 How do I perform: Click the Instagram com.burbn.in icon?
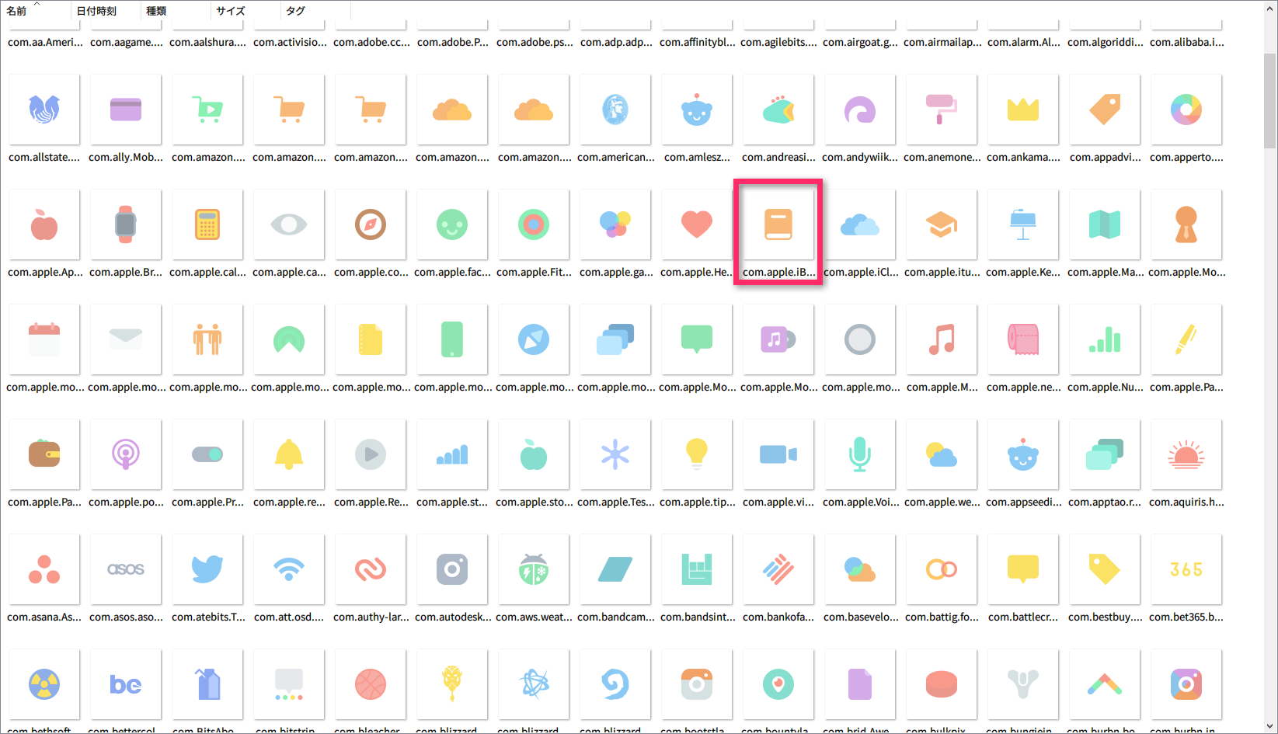(1186, 684)
